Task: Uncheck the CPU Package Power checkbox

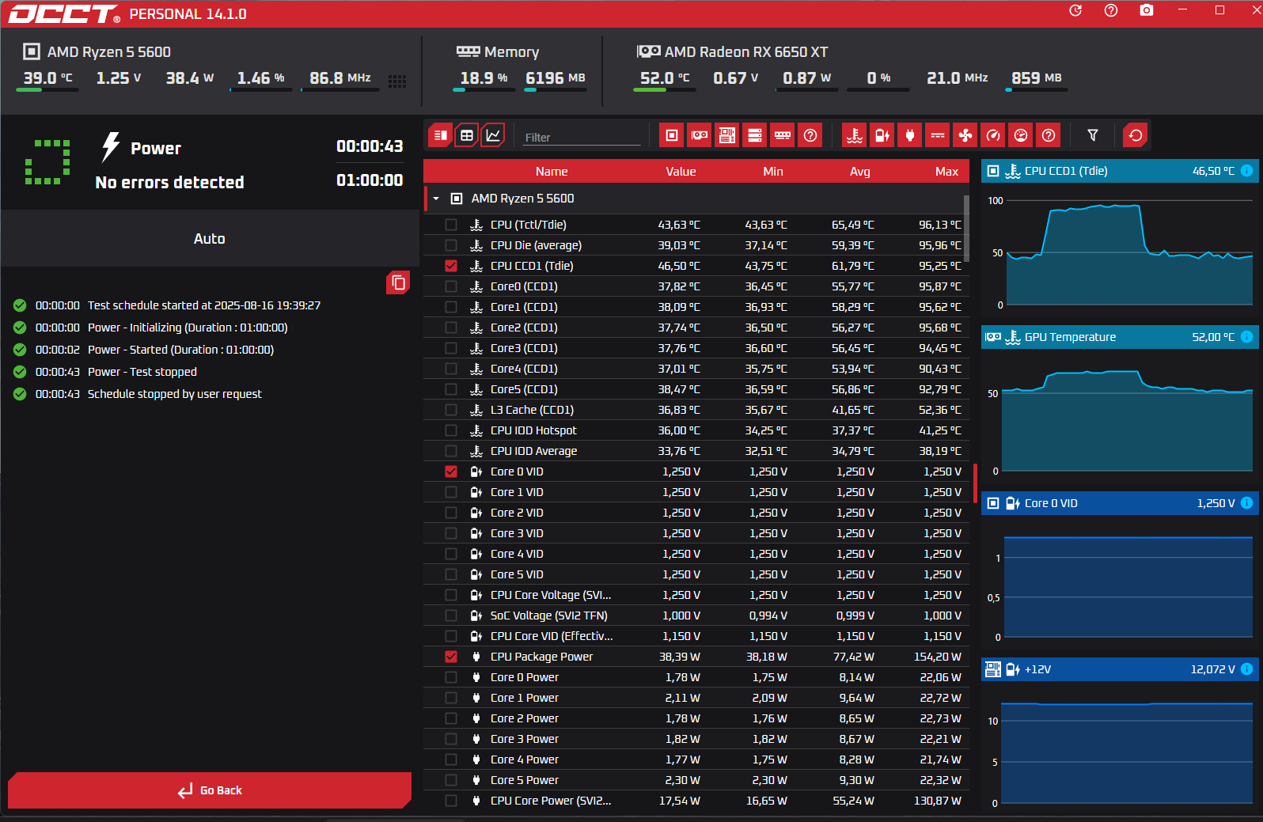Action: coord(451,657)
